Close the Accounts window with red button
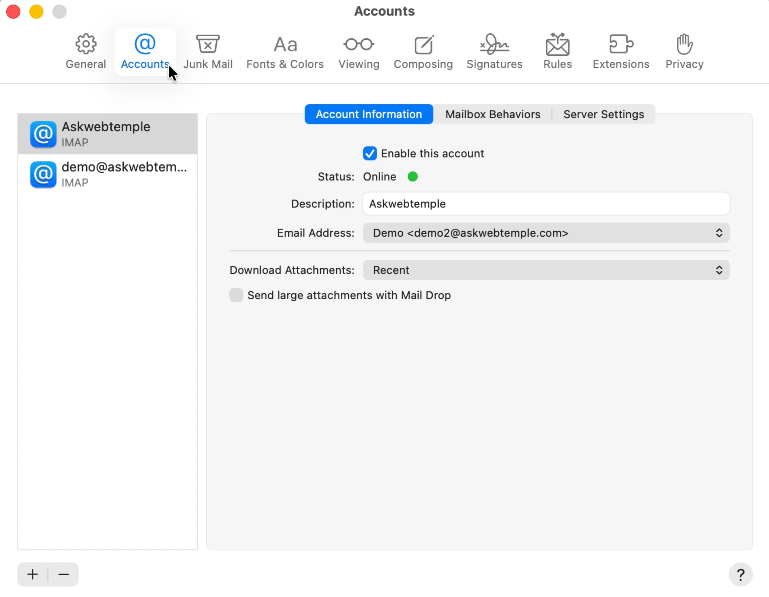Image resolution: width=769 pixels, height=597 pixels. [13, 11]
